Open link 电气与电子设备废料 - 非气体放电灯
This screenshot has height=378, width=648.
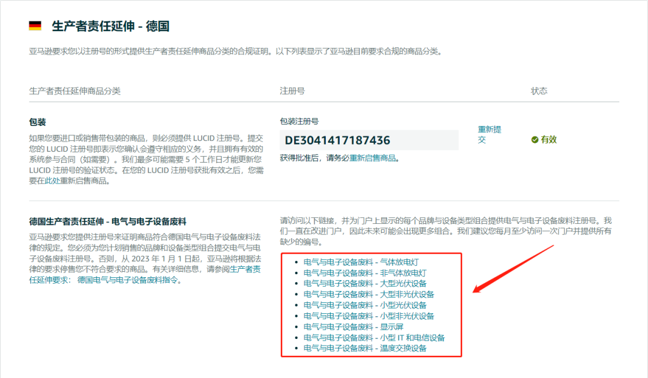click(365, 272)
